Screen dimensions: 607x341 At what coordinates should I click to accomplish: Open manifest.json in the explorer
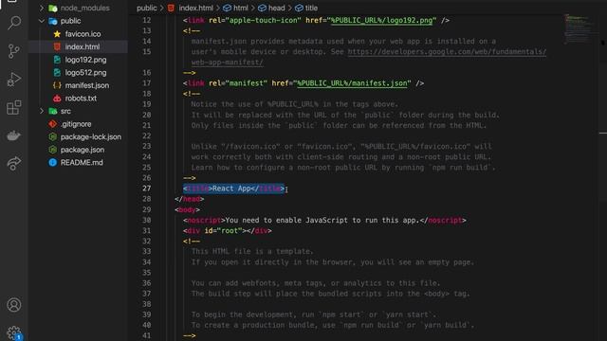[86, 85]
